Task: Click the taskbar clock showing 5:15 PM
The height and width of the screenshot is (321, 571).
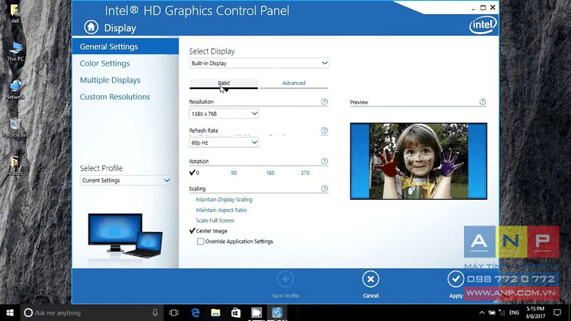Action: 535,312
